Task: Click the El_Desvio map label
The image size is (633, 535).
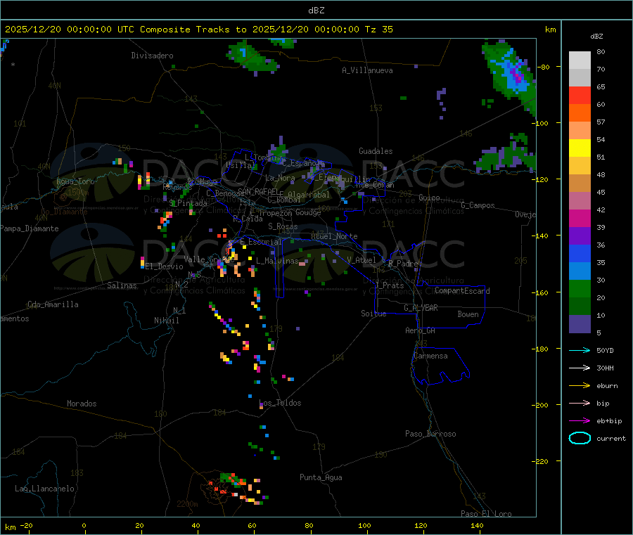Action: [164, 266]
